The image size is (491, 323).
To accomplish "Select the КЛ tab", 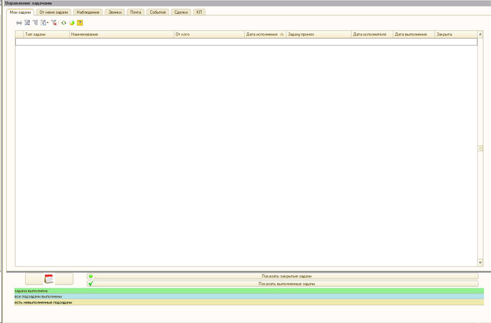I will click(x=199, y=12).
